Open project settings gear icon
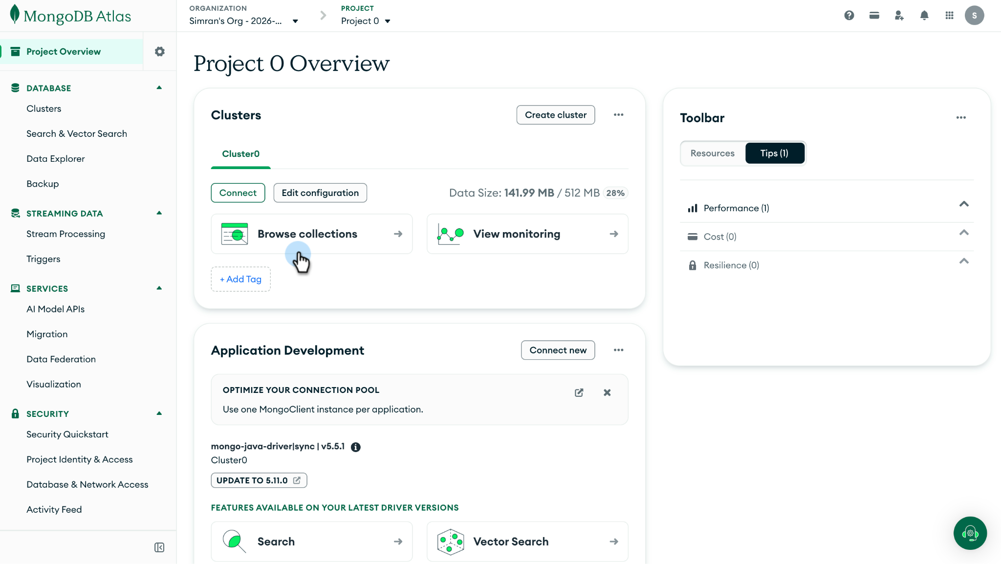 160,51
